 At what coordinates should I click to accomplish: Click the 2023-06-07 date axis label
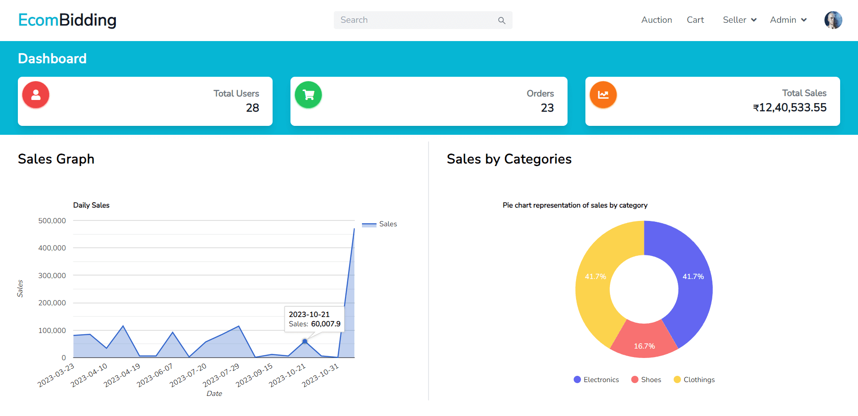pyautogui.click(x=155, y=375)
